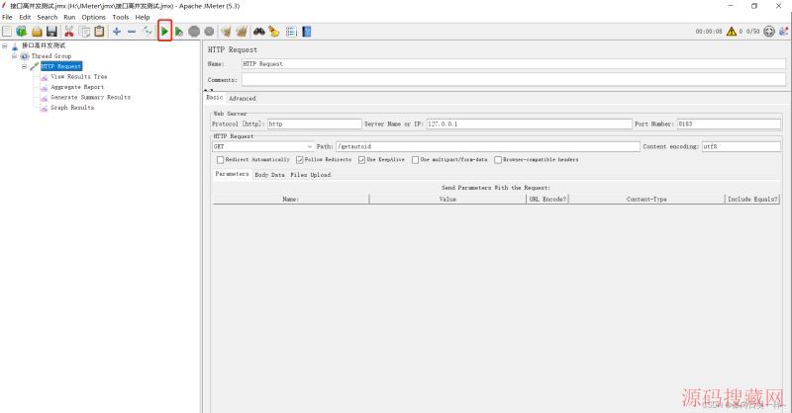Screen dimensions: 792x413
Task: Select Graph Results in tree
Action: tap(72, 108)
